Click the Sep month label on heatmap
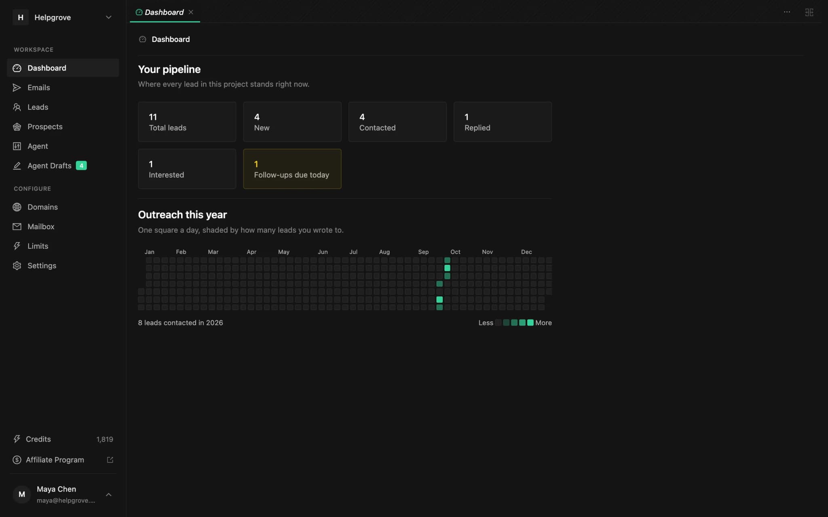Screen dimensions: 828x517 click(423, 252)
